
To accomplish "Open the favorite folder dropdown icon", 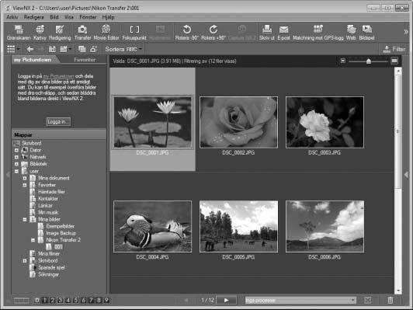I will [65, 49].
